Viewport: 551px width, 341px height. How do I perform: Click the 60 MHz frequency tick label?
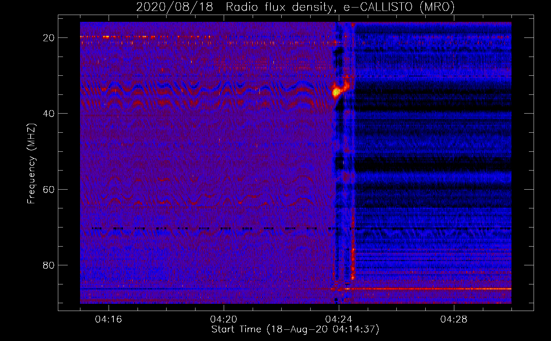pyautogui.click(x=48, y=189)
